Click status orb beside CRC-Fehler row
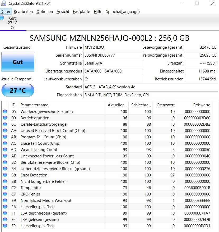 coord(5,194)
